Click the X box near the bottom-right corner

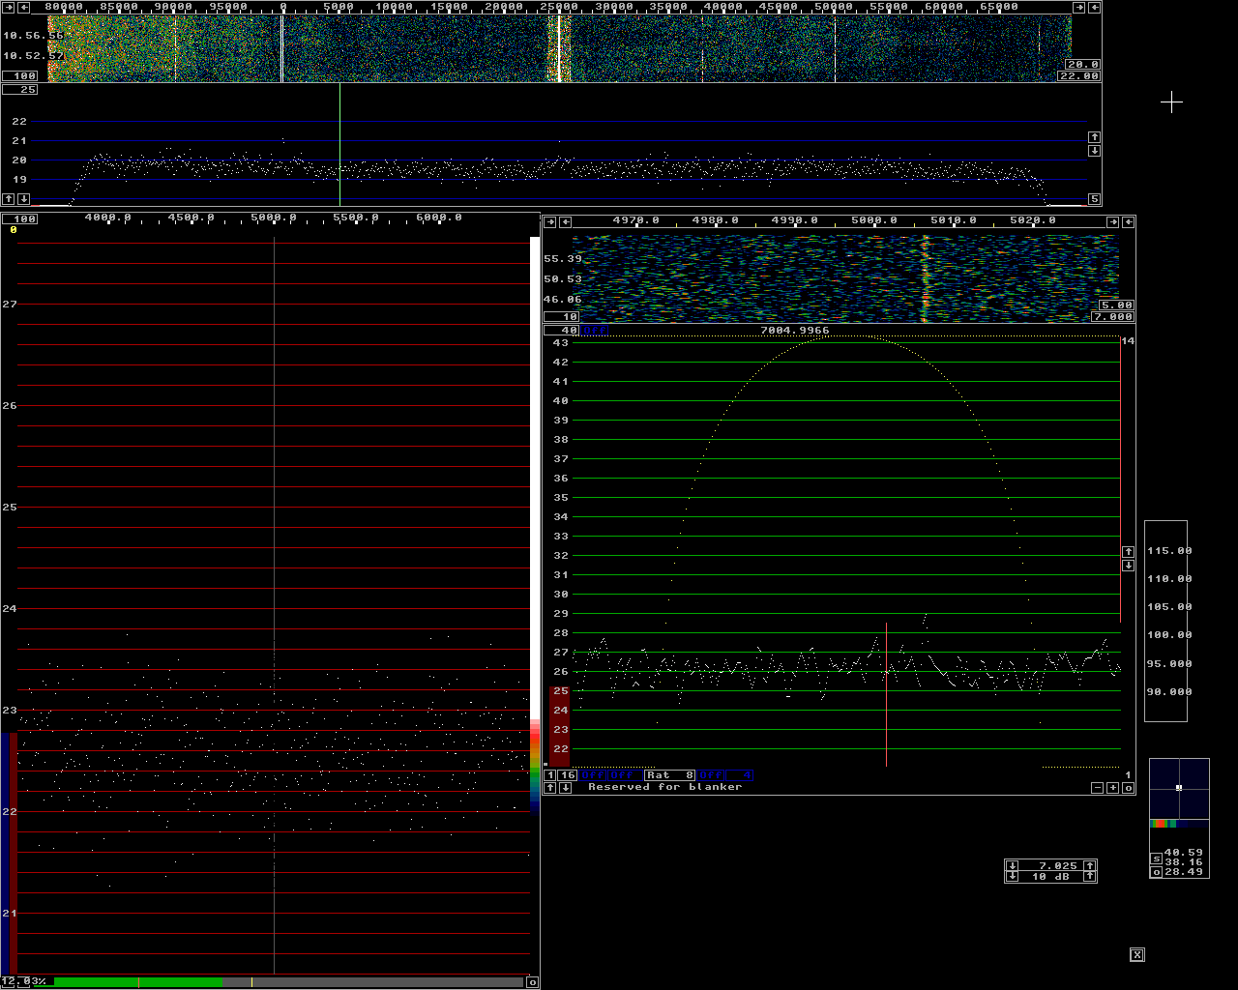click(1137, 954)
